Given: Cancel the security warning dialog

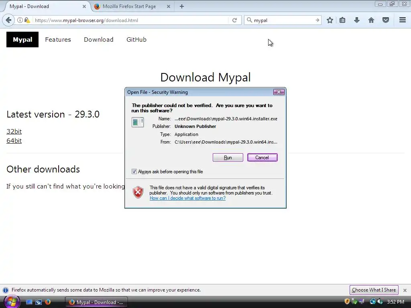Looking at the screenshot, I should (262, 157).
